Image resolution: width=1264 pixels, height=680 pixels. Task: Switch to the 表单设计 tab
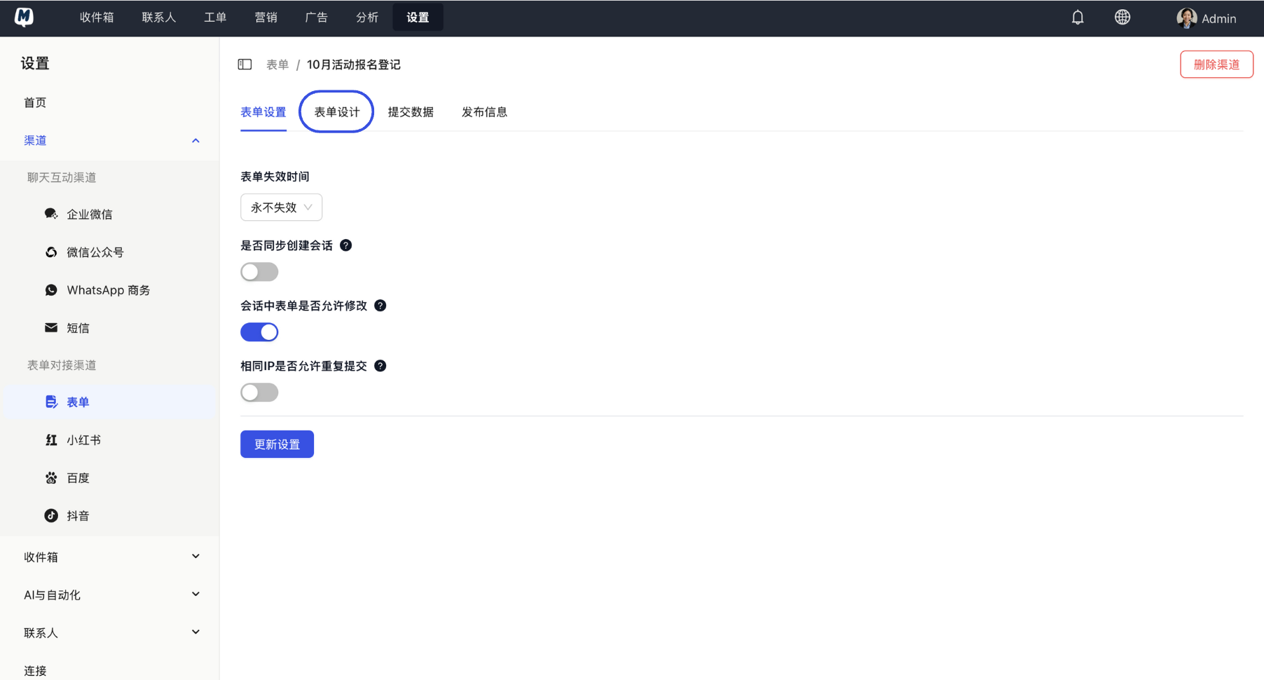tap(336, 111)
